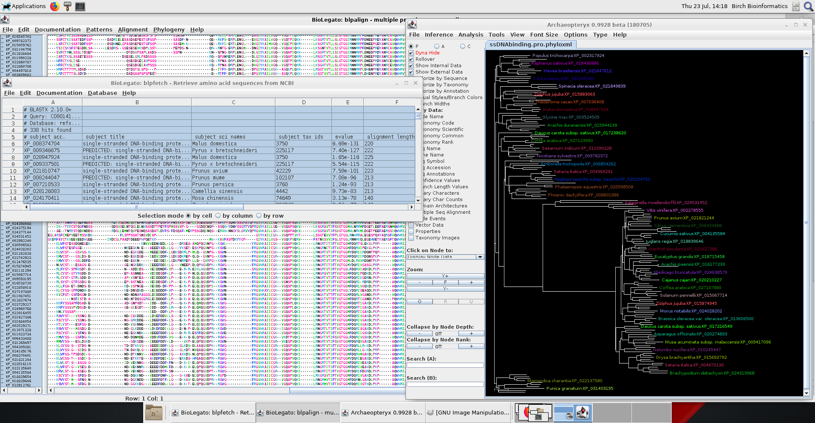This screenshot has width=815, height=423.
Task: Open the Database menu in blpfetch
Action: 102,93
